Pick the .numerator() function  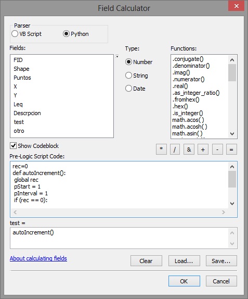188,79
